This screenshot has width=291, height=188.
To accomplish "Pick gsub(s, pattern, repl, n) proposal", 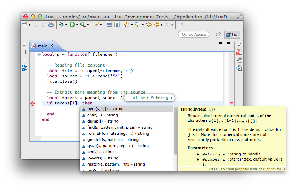I will pos(127,146).
